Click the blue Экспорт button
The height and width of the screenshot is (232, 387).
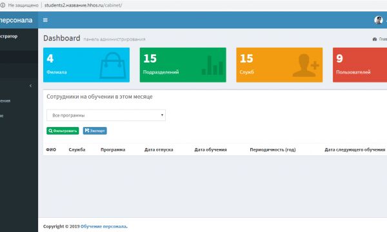click(95, 131)
